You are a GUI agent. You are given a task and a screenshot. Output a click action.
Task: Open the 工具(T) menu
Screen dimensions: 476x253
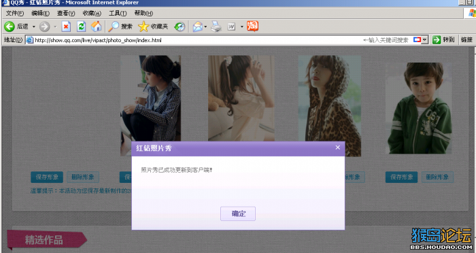pyautogui.click(x=118, y=13)
